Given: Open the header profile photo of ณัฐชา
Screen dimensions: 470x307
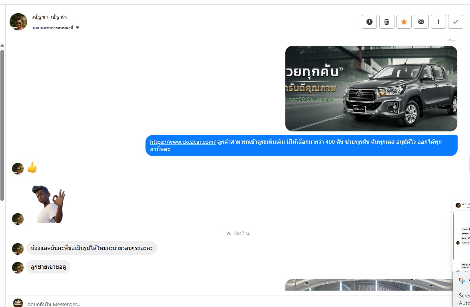Looking at the screenshot, I should (x=18, y=22).
